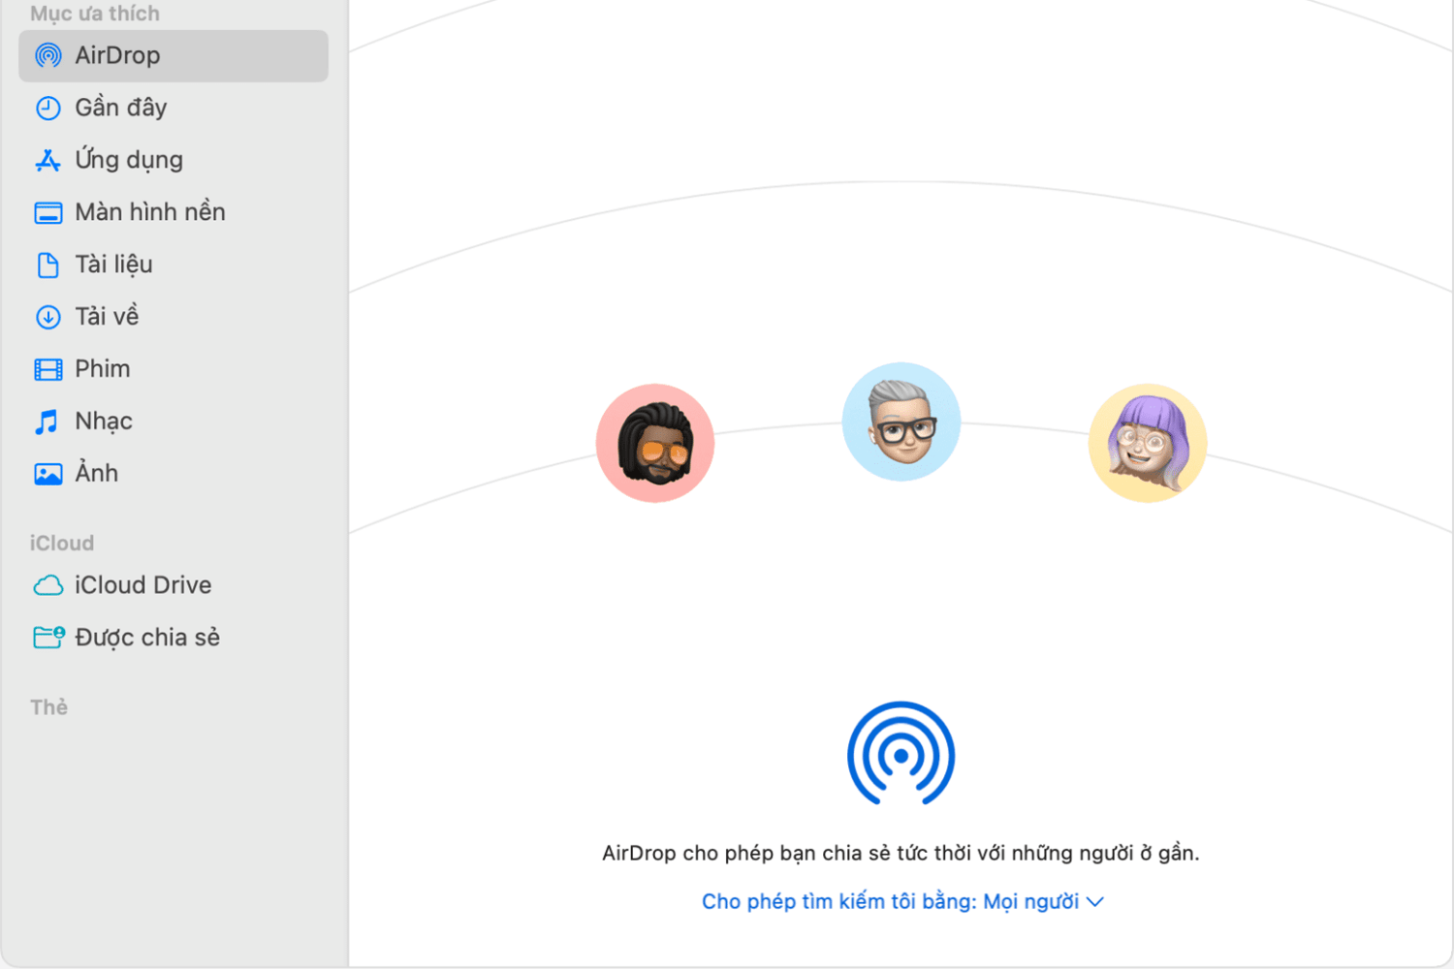The height and width of the screenshot is (969, 1454).
Task: Select the gray-haired contact with glasses
Action: pos(901,422)
